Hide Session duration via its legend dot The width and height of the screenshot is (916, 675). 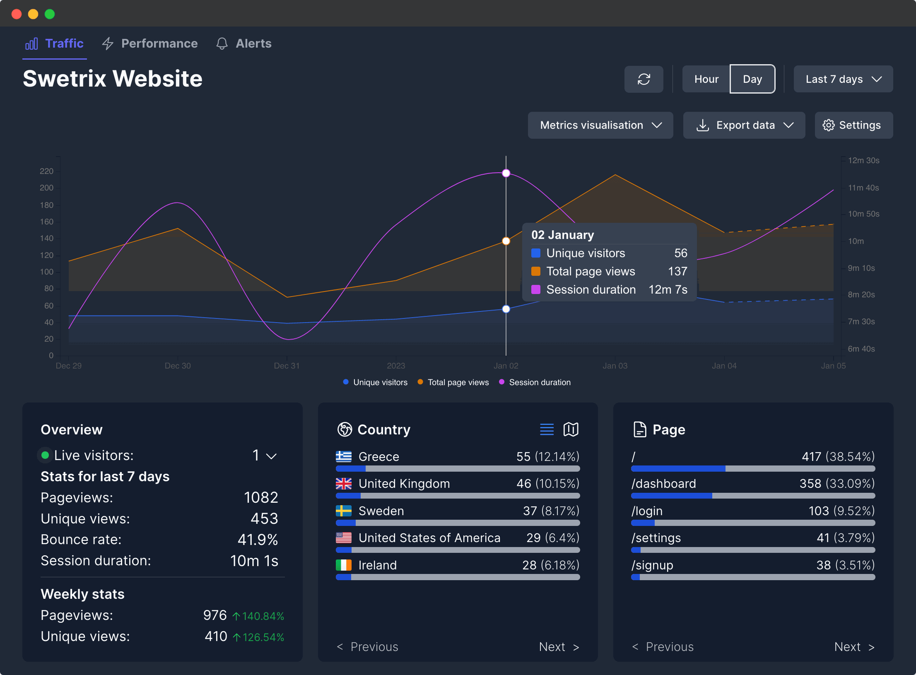(x=502, y=382)
